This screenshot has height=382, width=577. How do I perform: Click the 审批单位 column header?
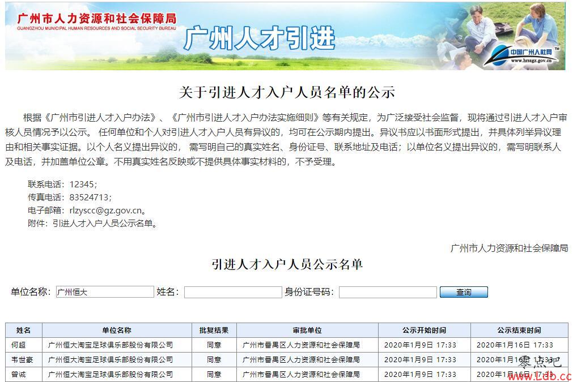[x=307, y=330]
